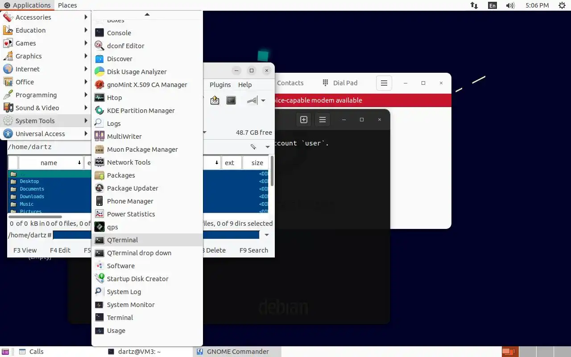The image size is (571, 357).
Task: Start Package Updater
Action: 147,188
